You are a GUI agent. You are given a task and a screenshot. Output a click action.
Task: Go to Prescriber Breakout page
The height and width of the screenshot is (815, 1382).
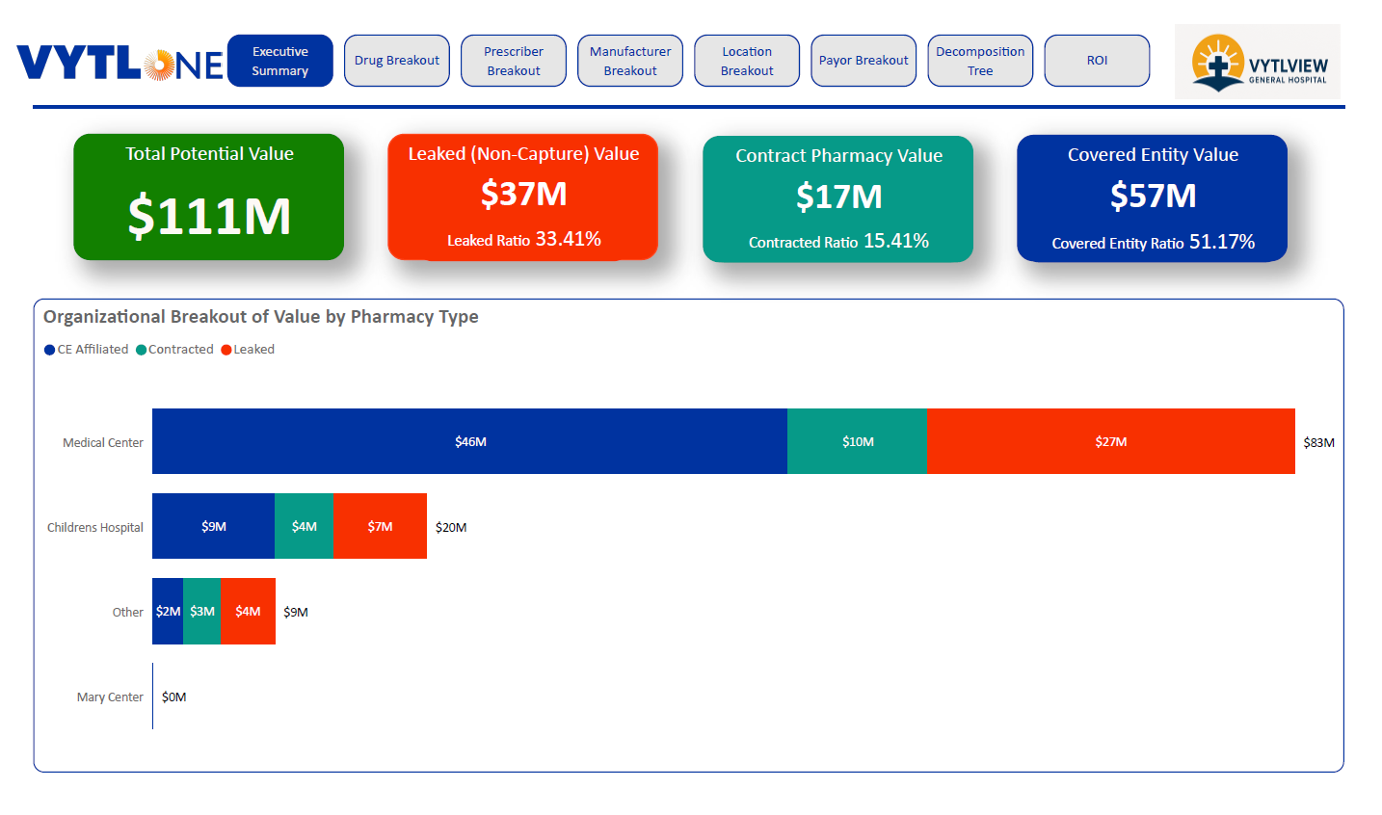[514, 61]
